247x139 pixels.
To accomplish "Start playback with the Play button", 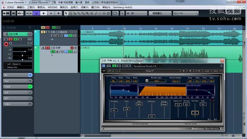I will (51, 13).
